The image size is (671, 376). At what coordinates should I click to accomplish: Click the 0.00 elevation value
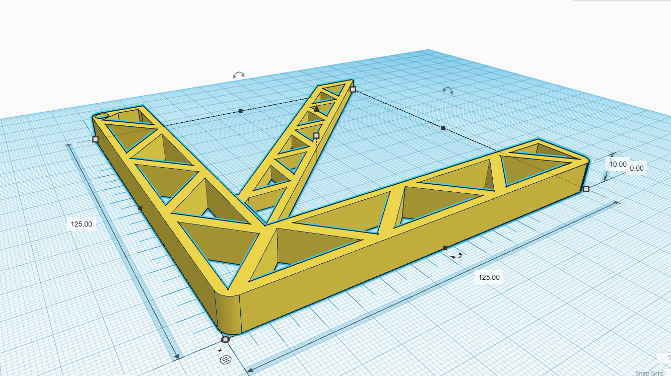(637, 168)
